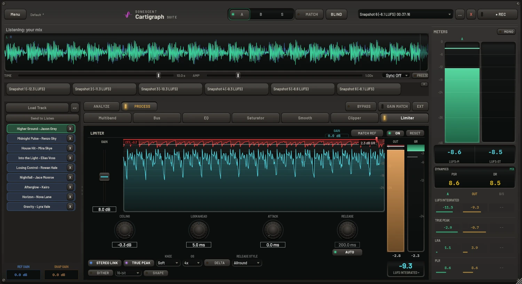This screenshot has height=284, width=522.
Task: Open release style Allround dropdown
Action: (x=247, y=263)
